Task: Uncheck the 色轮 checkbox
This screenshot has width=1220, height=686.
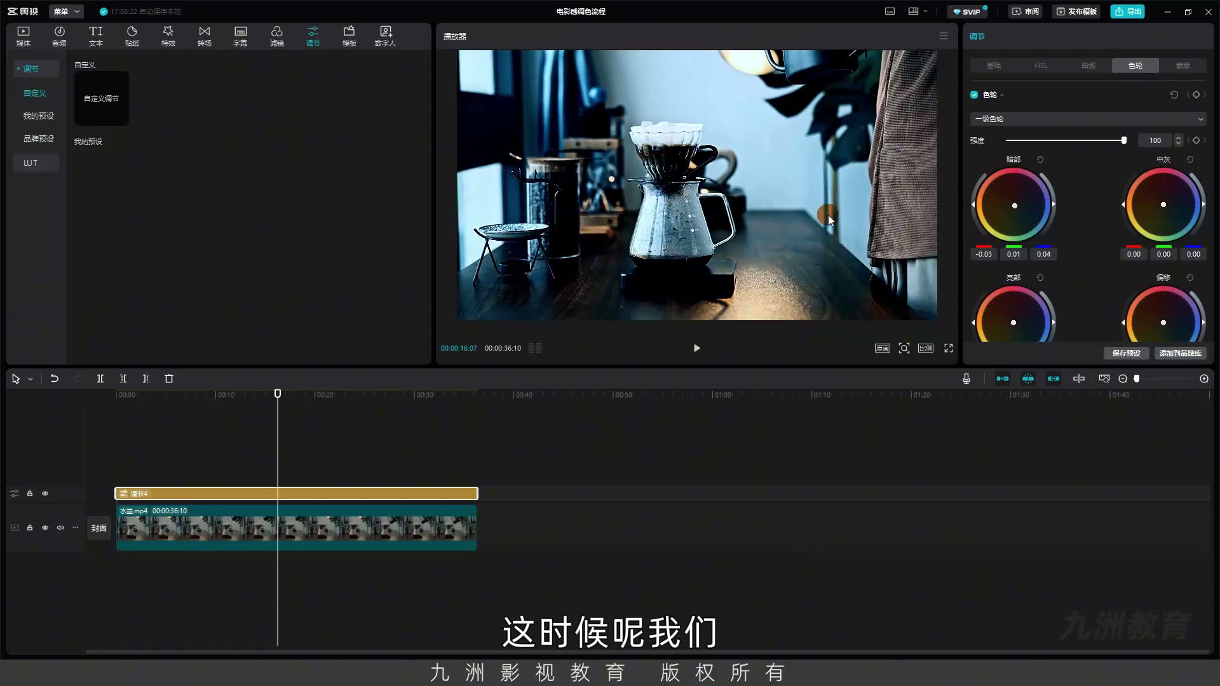Action: 974,95
